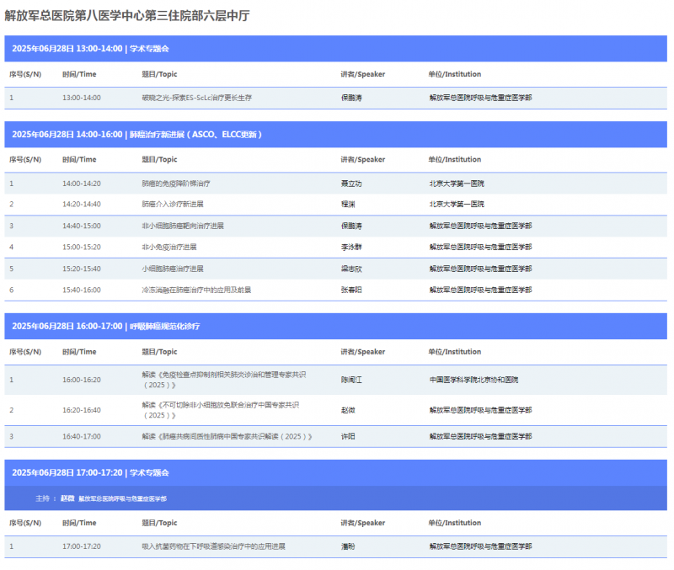Select the topic 肺癌的免疫降阶梯治疗
Viewport: 674px width, 570px height.
pos(176,184)
